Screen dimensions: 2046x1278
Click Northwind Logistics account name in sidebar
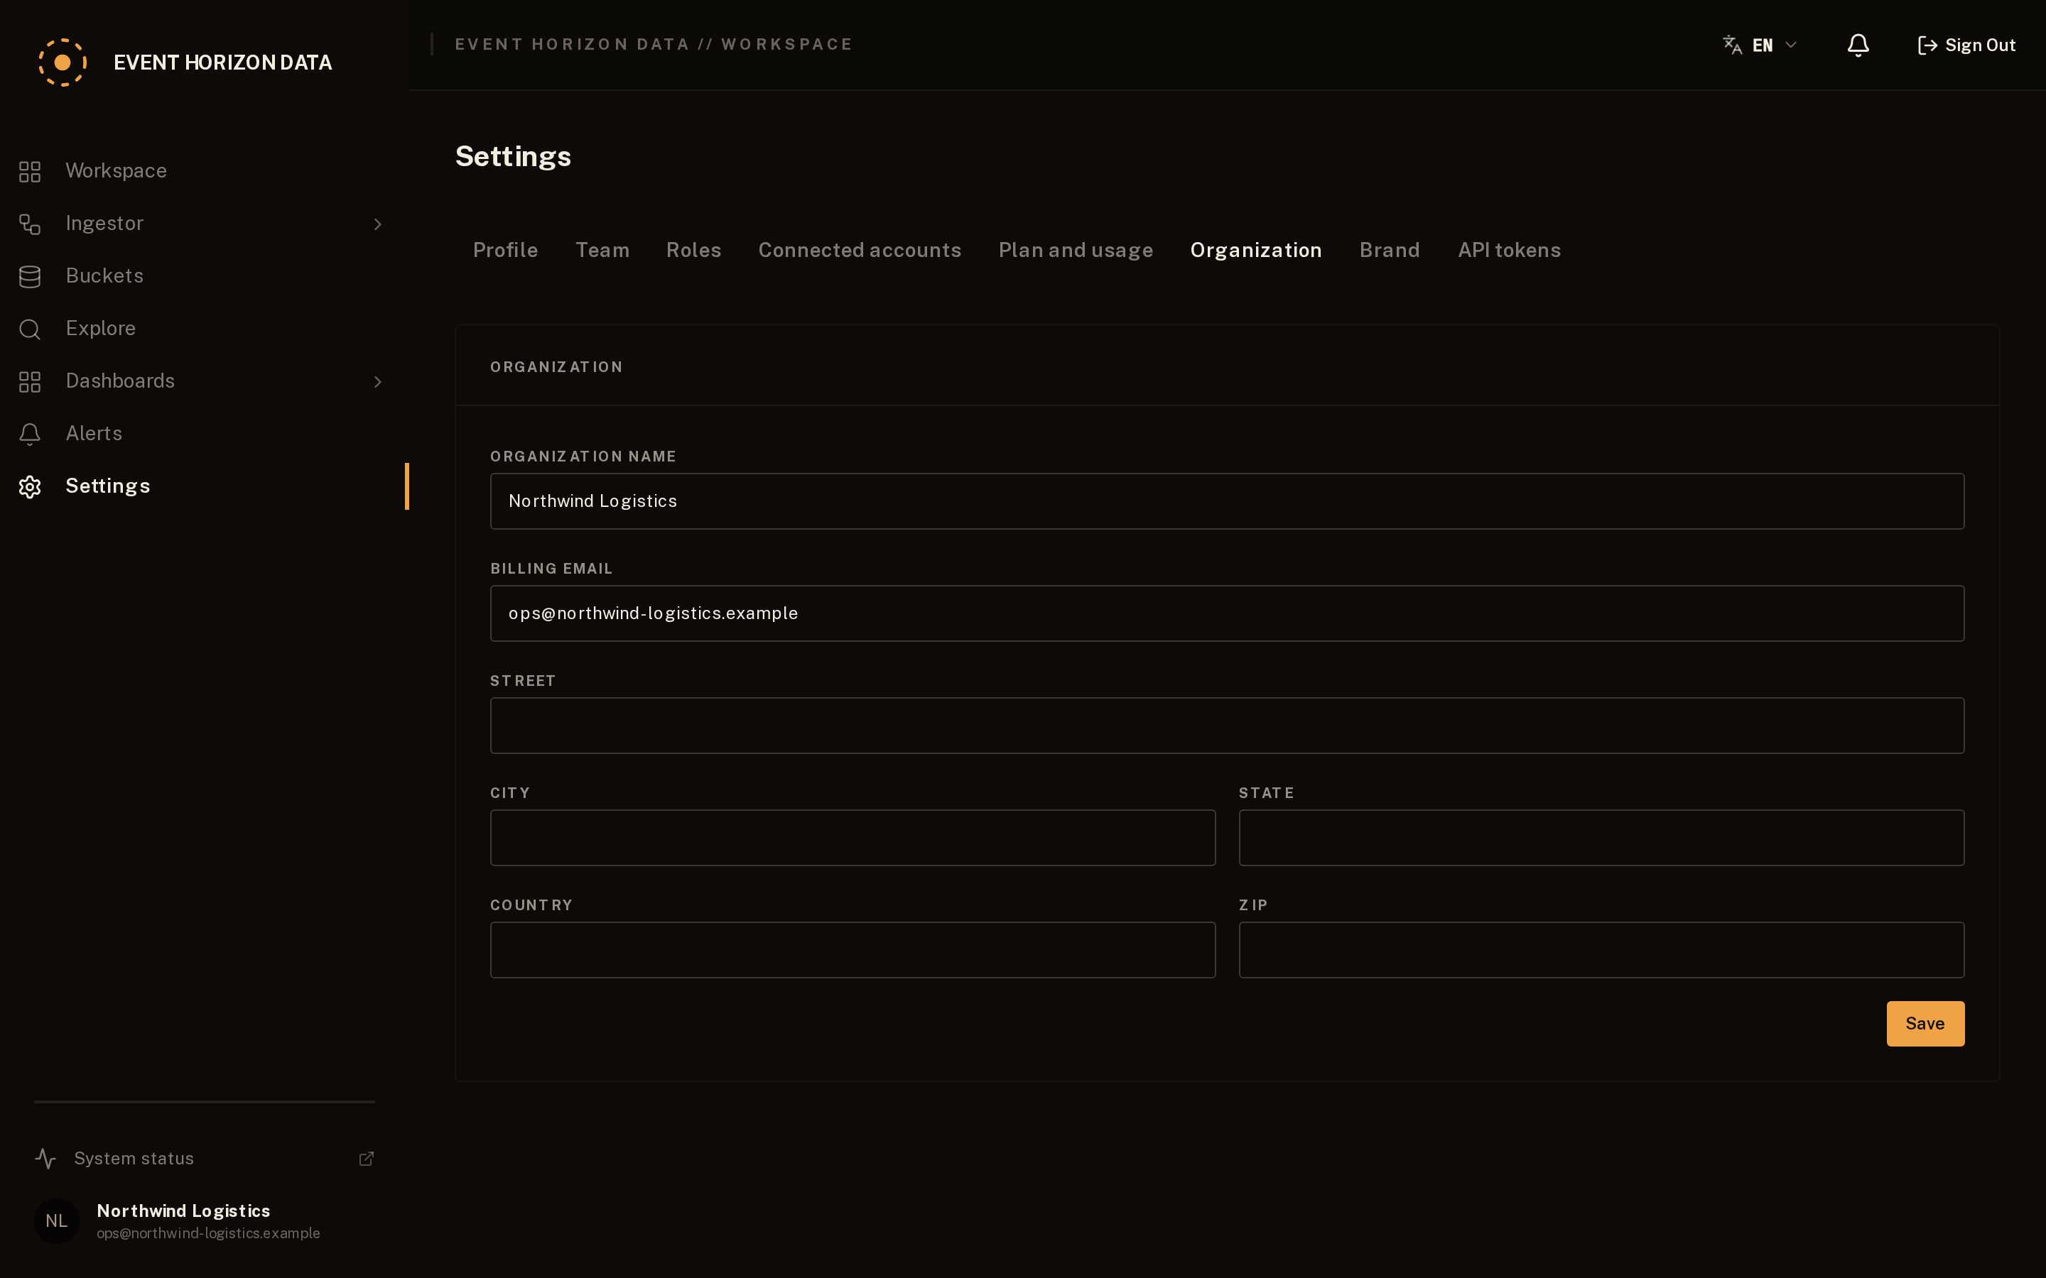183,1211
